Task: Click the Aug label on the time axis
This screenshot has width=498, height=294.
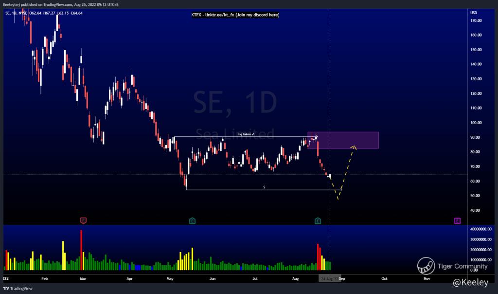Action: pyautogui.click(x=295, y=279)
